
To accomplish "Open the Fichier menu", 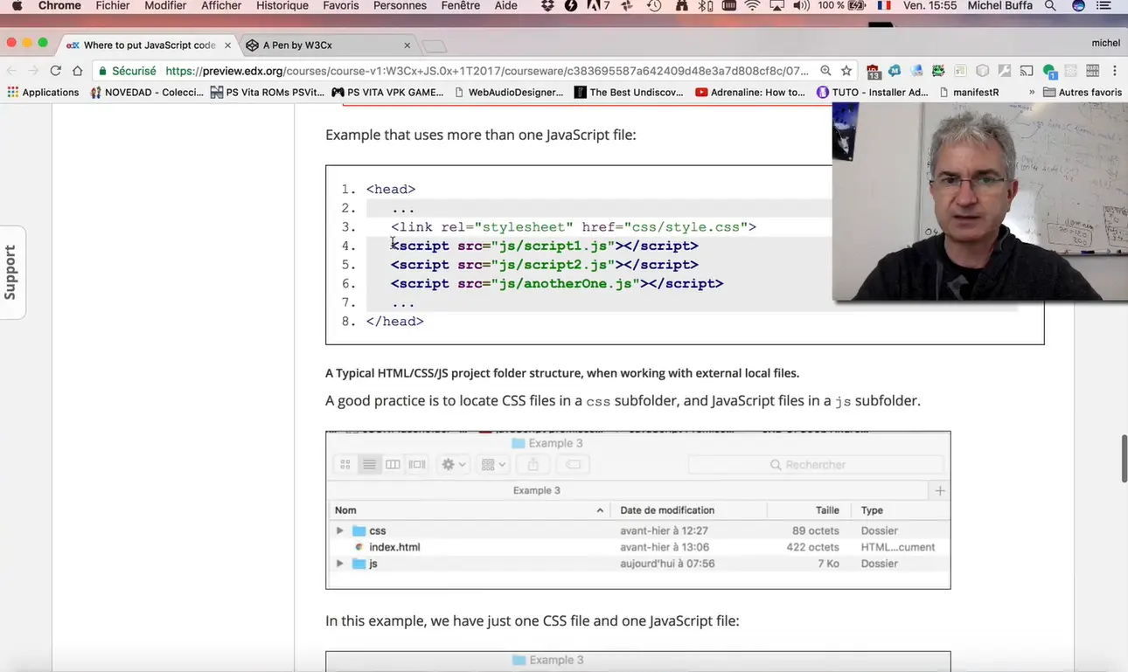I will [113, 6].
